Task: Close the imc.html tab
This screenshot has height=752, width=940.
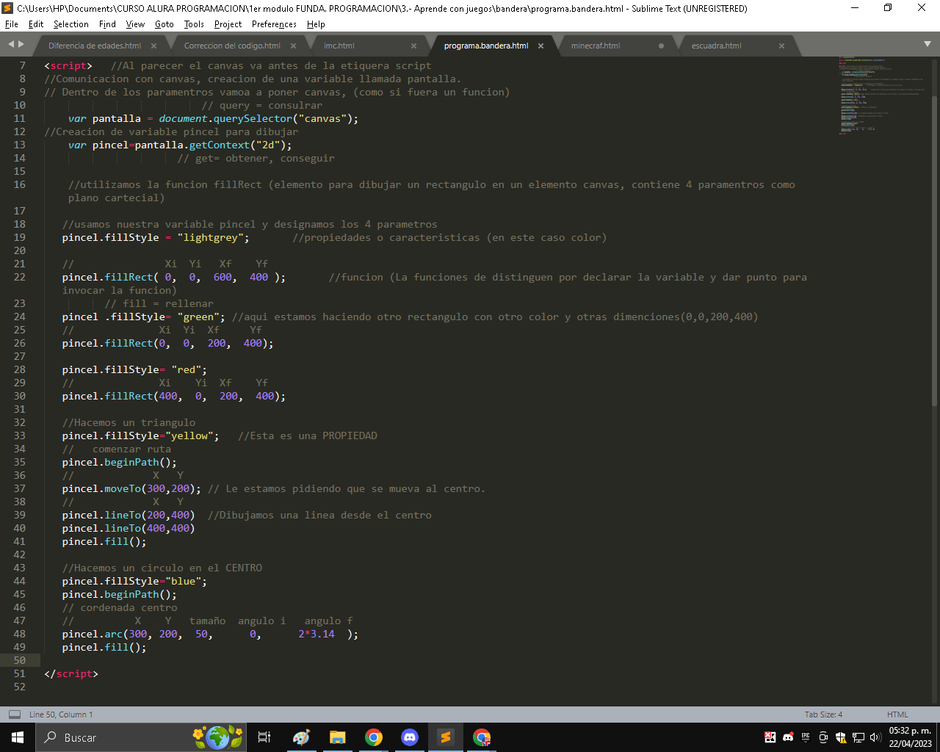Action: click(413, 46)
